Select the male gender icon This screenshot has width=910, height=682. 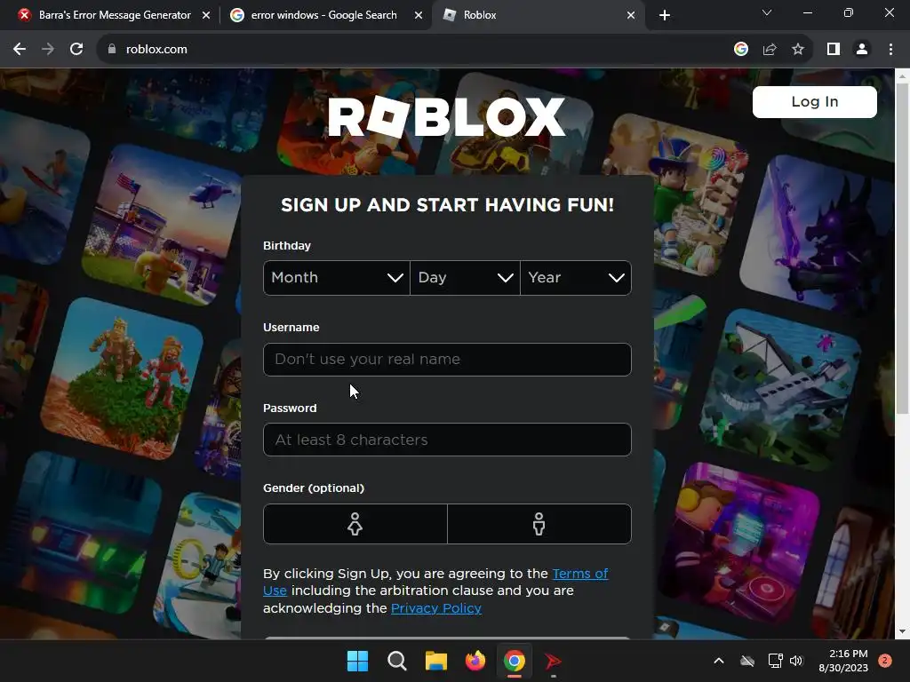[539, 524]
